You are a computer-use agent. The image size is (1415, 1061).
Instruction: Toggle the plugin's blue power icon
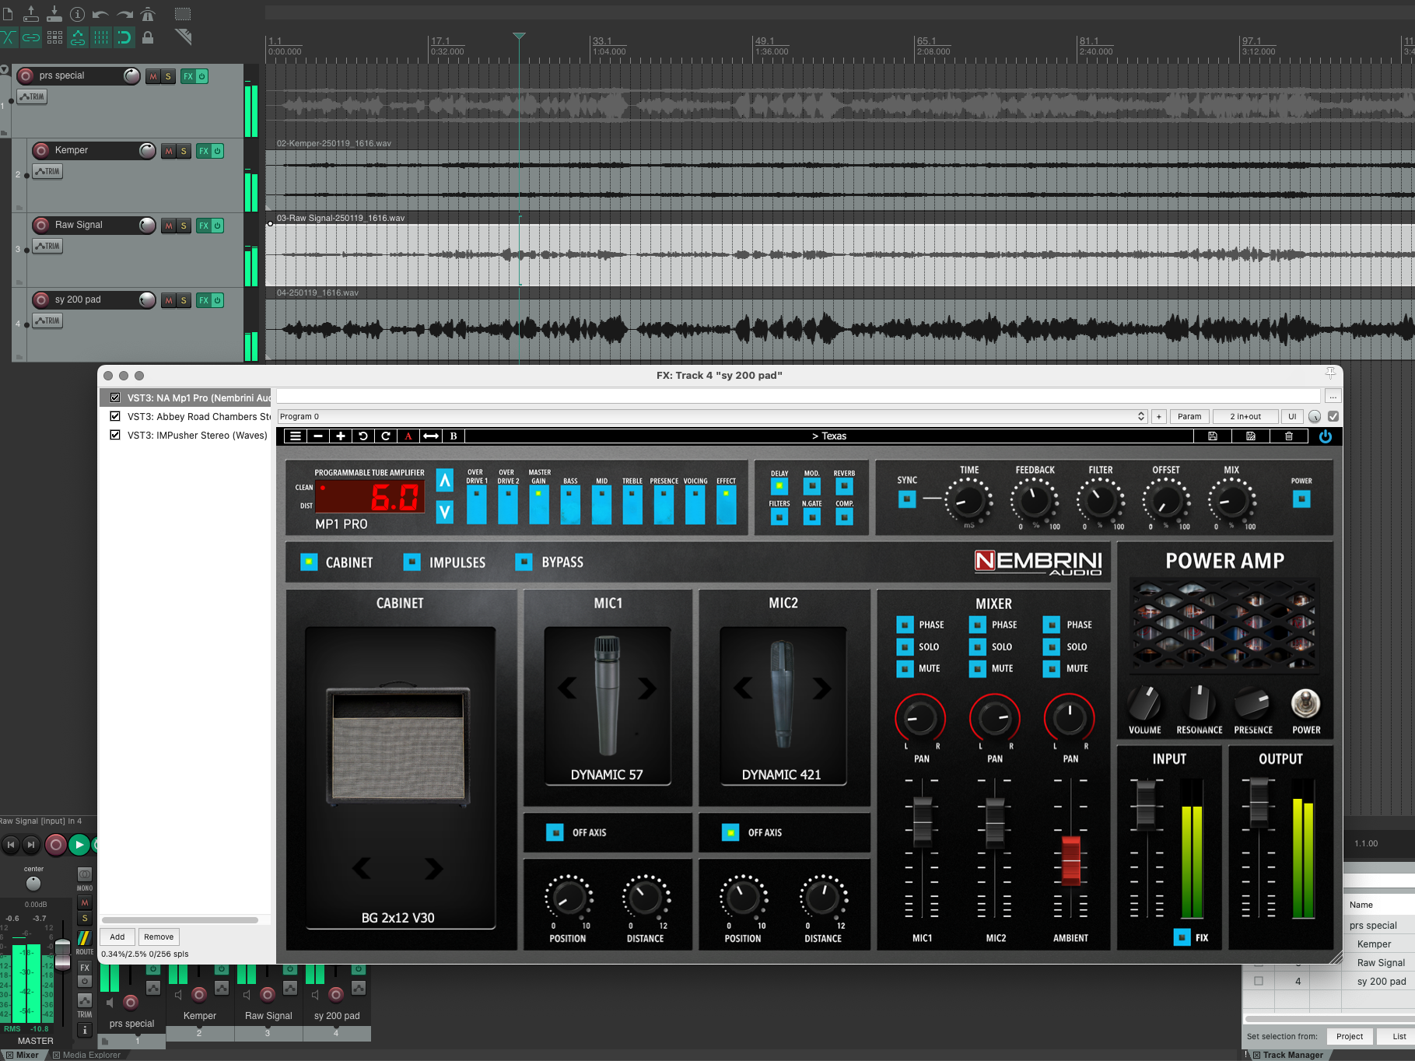coord(1326,436)
